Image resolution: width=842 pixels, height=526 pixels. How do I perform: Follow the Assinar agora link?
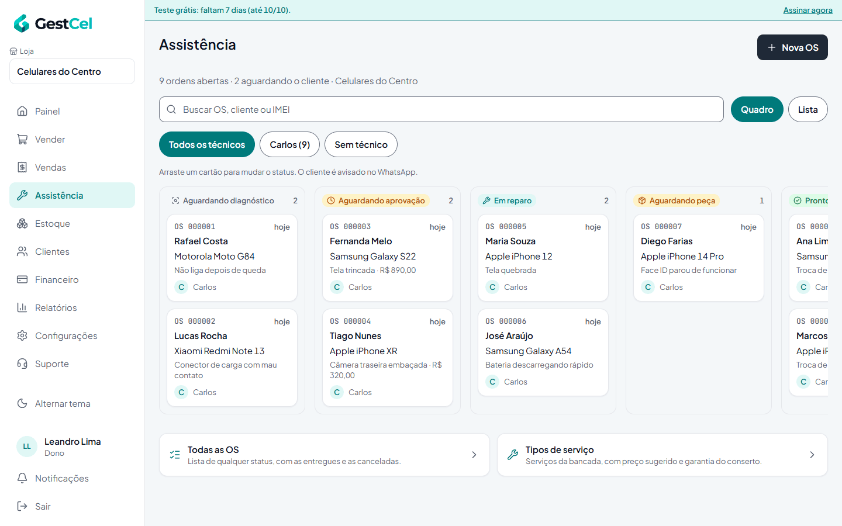point(808,10)
